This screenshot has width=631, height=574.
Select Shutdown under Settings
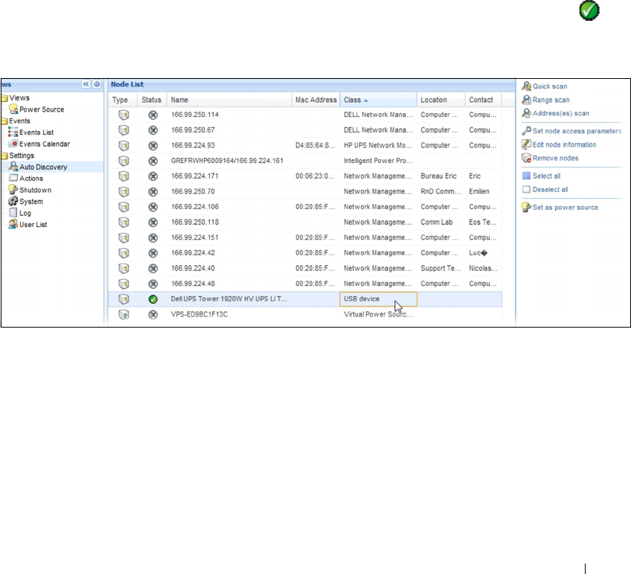[35, 190]
